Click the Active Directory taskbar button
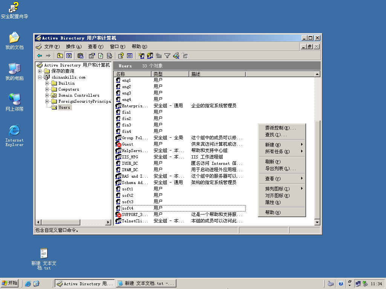Viewport: 386px width, 289px height. [x=85, y=284]
